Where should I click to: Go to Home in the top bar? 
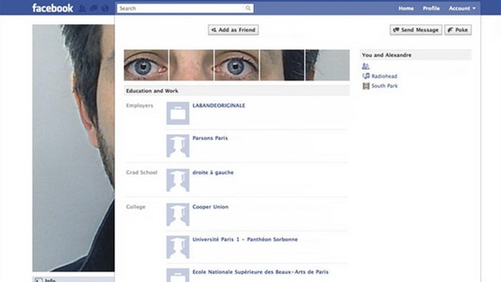click(x=406, y=8)
